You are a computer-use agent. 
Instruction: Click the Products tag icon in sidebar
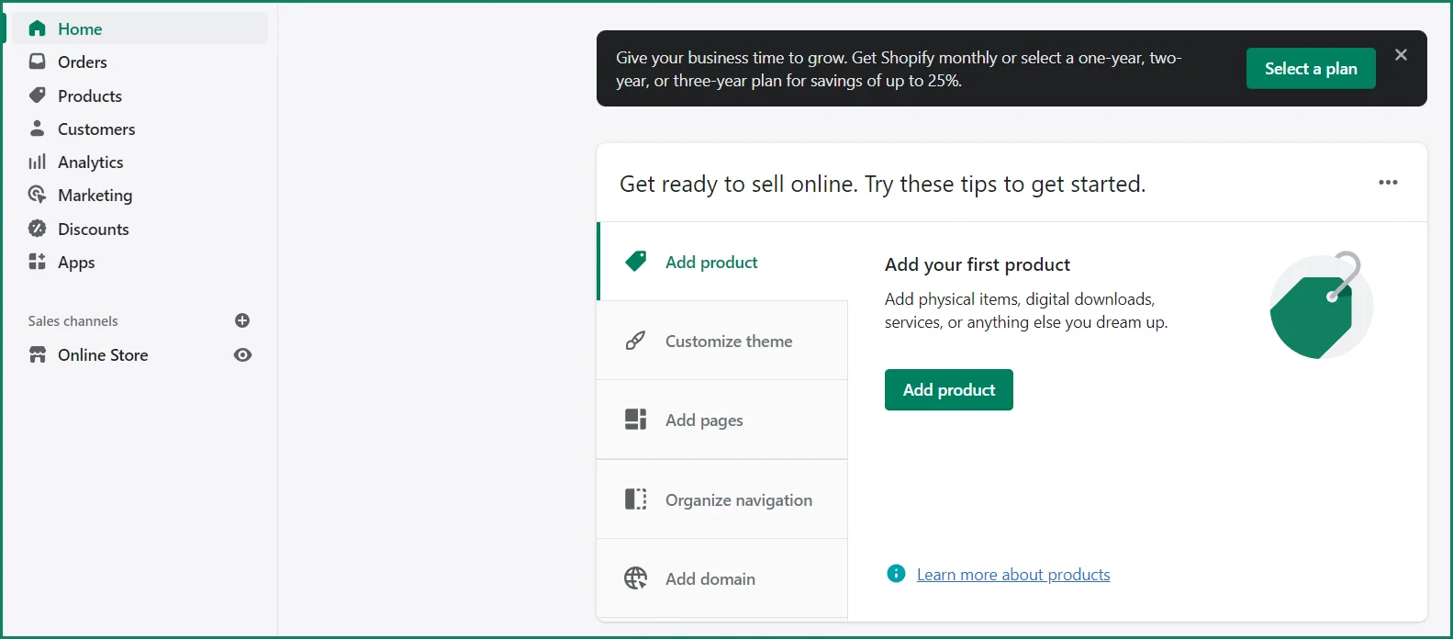point(37,95)
